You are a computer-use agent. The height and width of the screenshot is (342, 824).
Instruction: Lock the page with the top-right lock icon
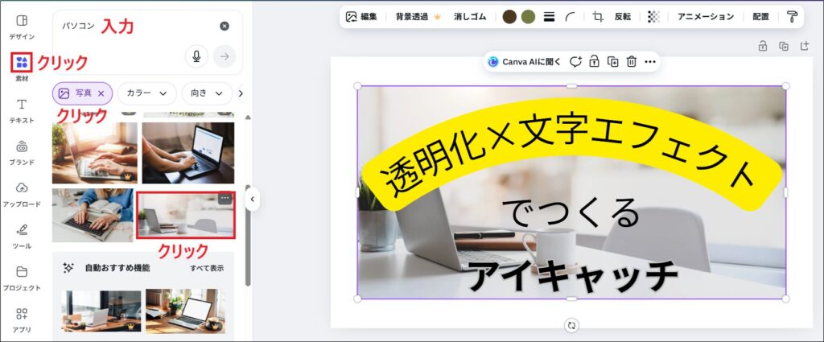pos(763,46)
